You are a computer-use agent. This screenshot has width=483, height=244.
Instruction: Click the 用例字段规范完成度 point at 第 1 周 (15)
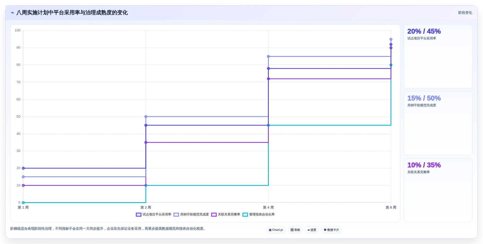point(23,177)
